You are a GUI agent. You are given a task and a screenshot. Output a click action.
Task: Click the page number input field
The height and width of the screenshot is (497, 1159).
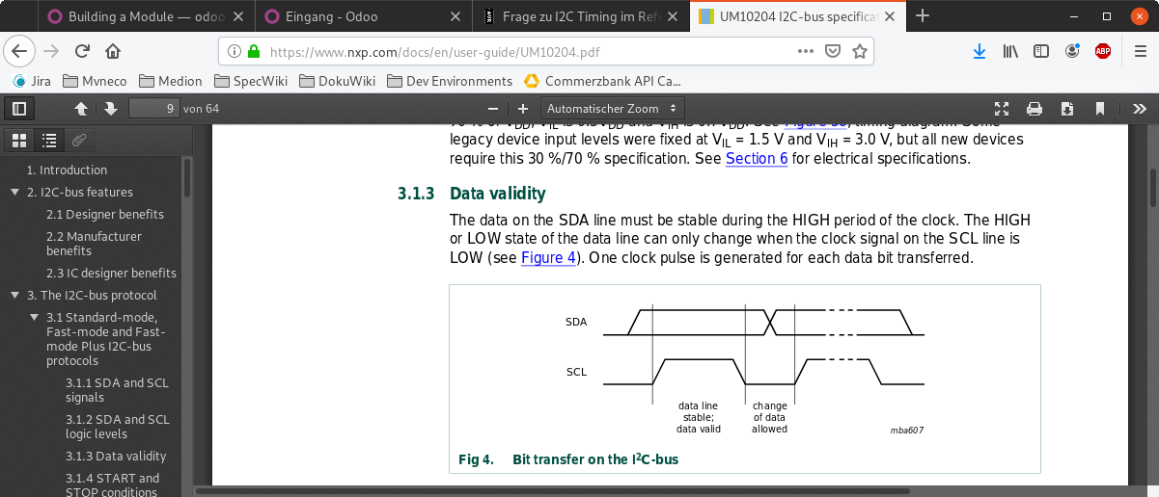[x=154, y=109]
